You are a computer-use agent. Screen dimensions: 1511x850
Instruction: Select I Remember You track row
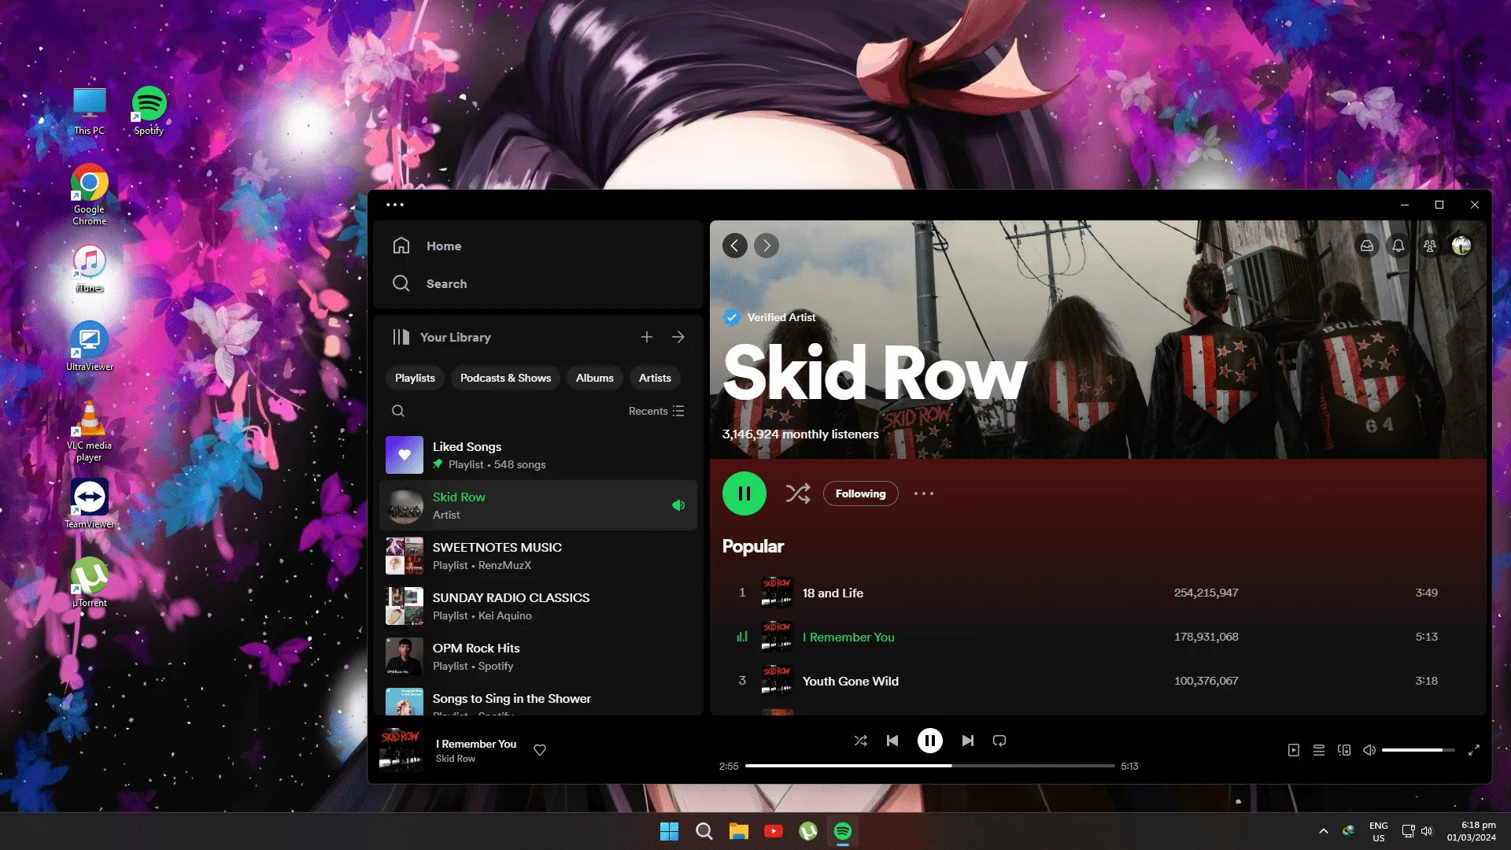tap(1099, 637)
